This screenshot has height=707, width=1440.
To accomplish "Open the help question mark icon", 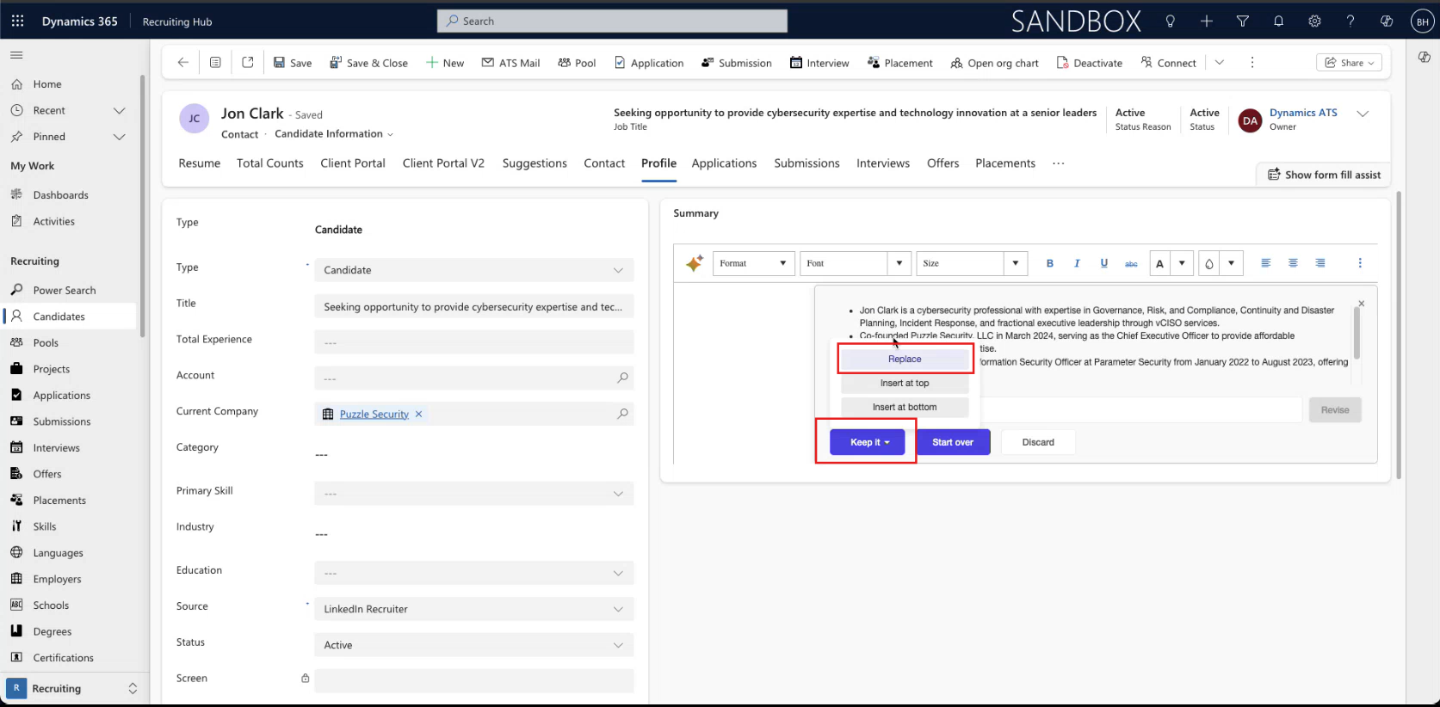I will click(1350, 22).
